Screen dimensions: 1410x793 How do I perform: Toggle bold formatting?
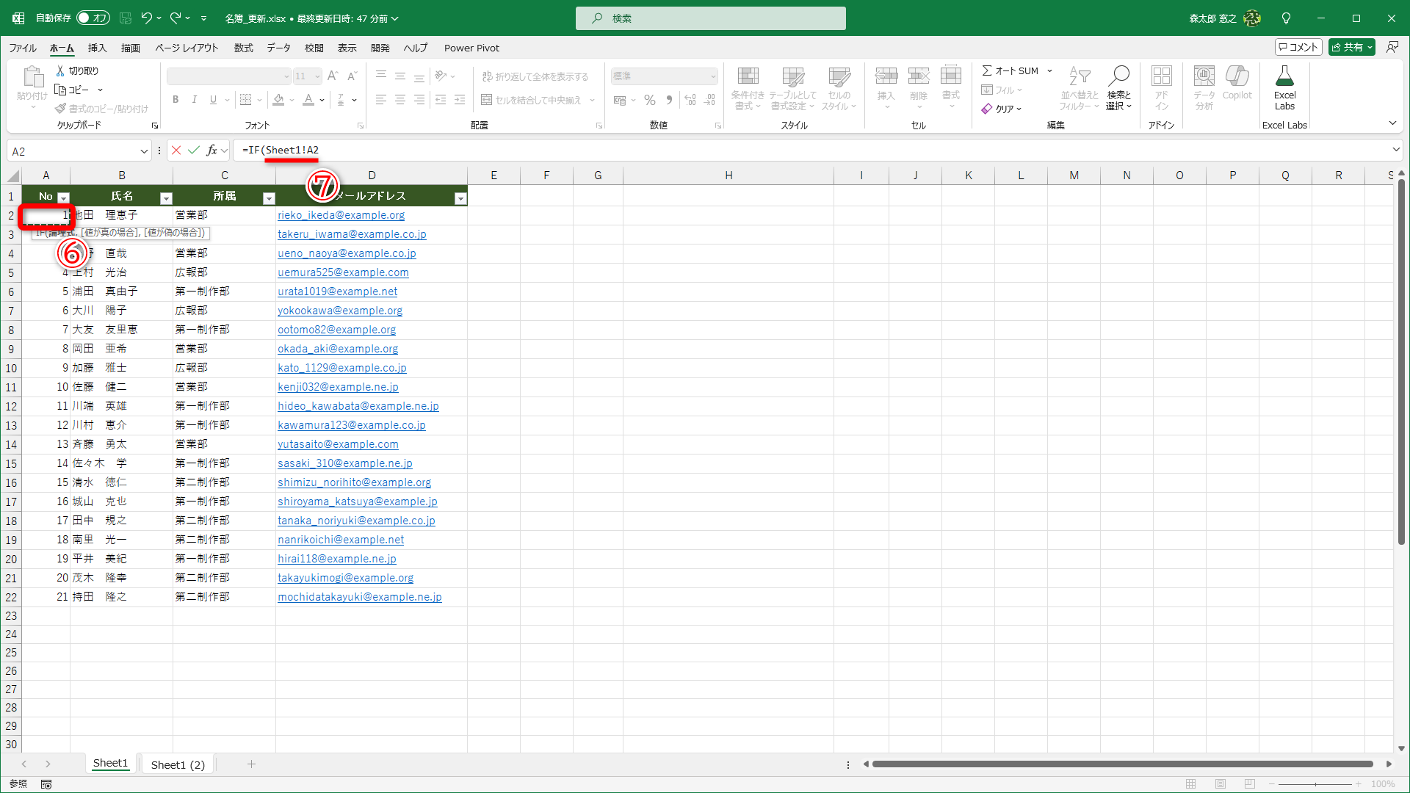176,99
